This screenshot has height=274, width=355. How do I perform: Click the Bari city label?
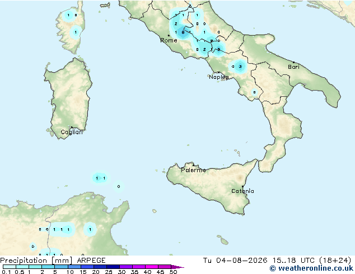(x=293, y=67)
